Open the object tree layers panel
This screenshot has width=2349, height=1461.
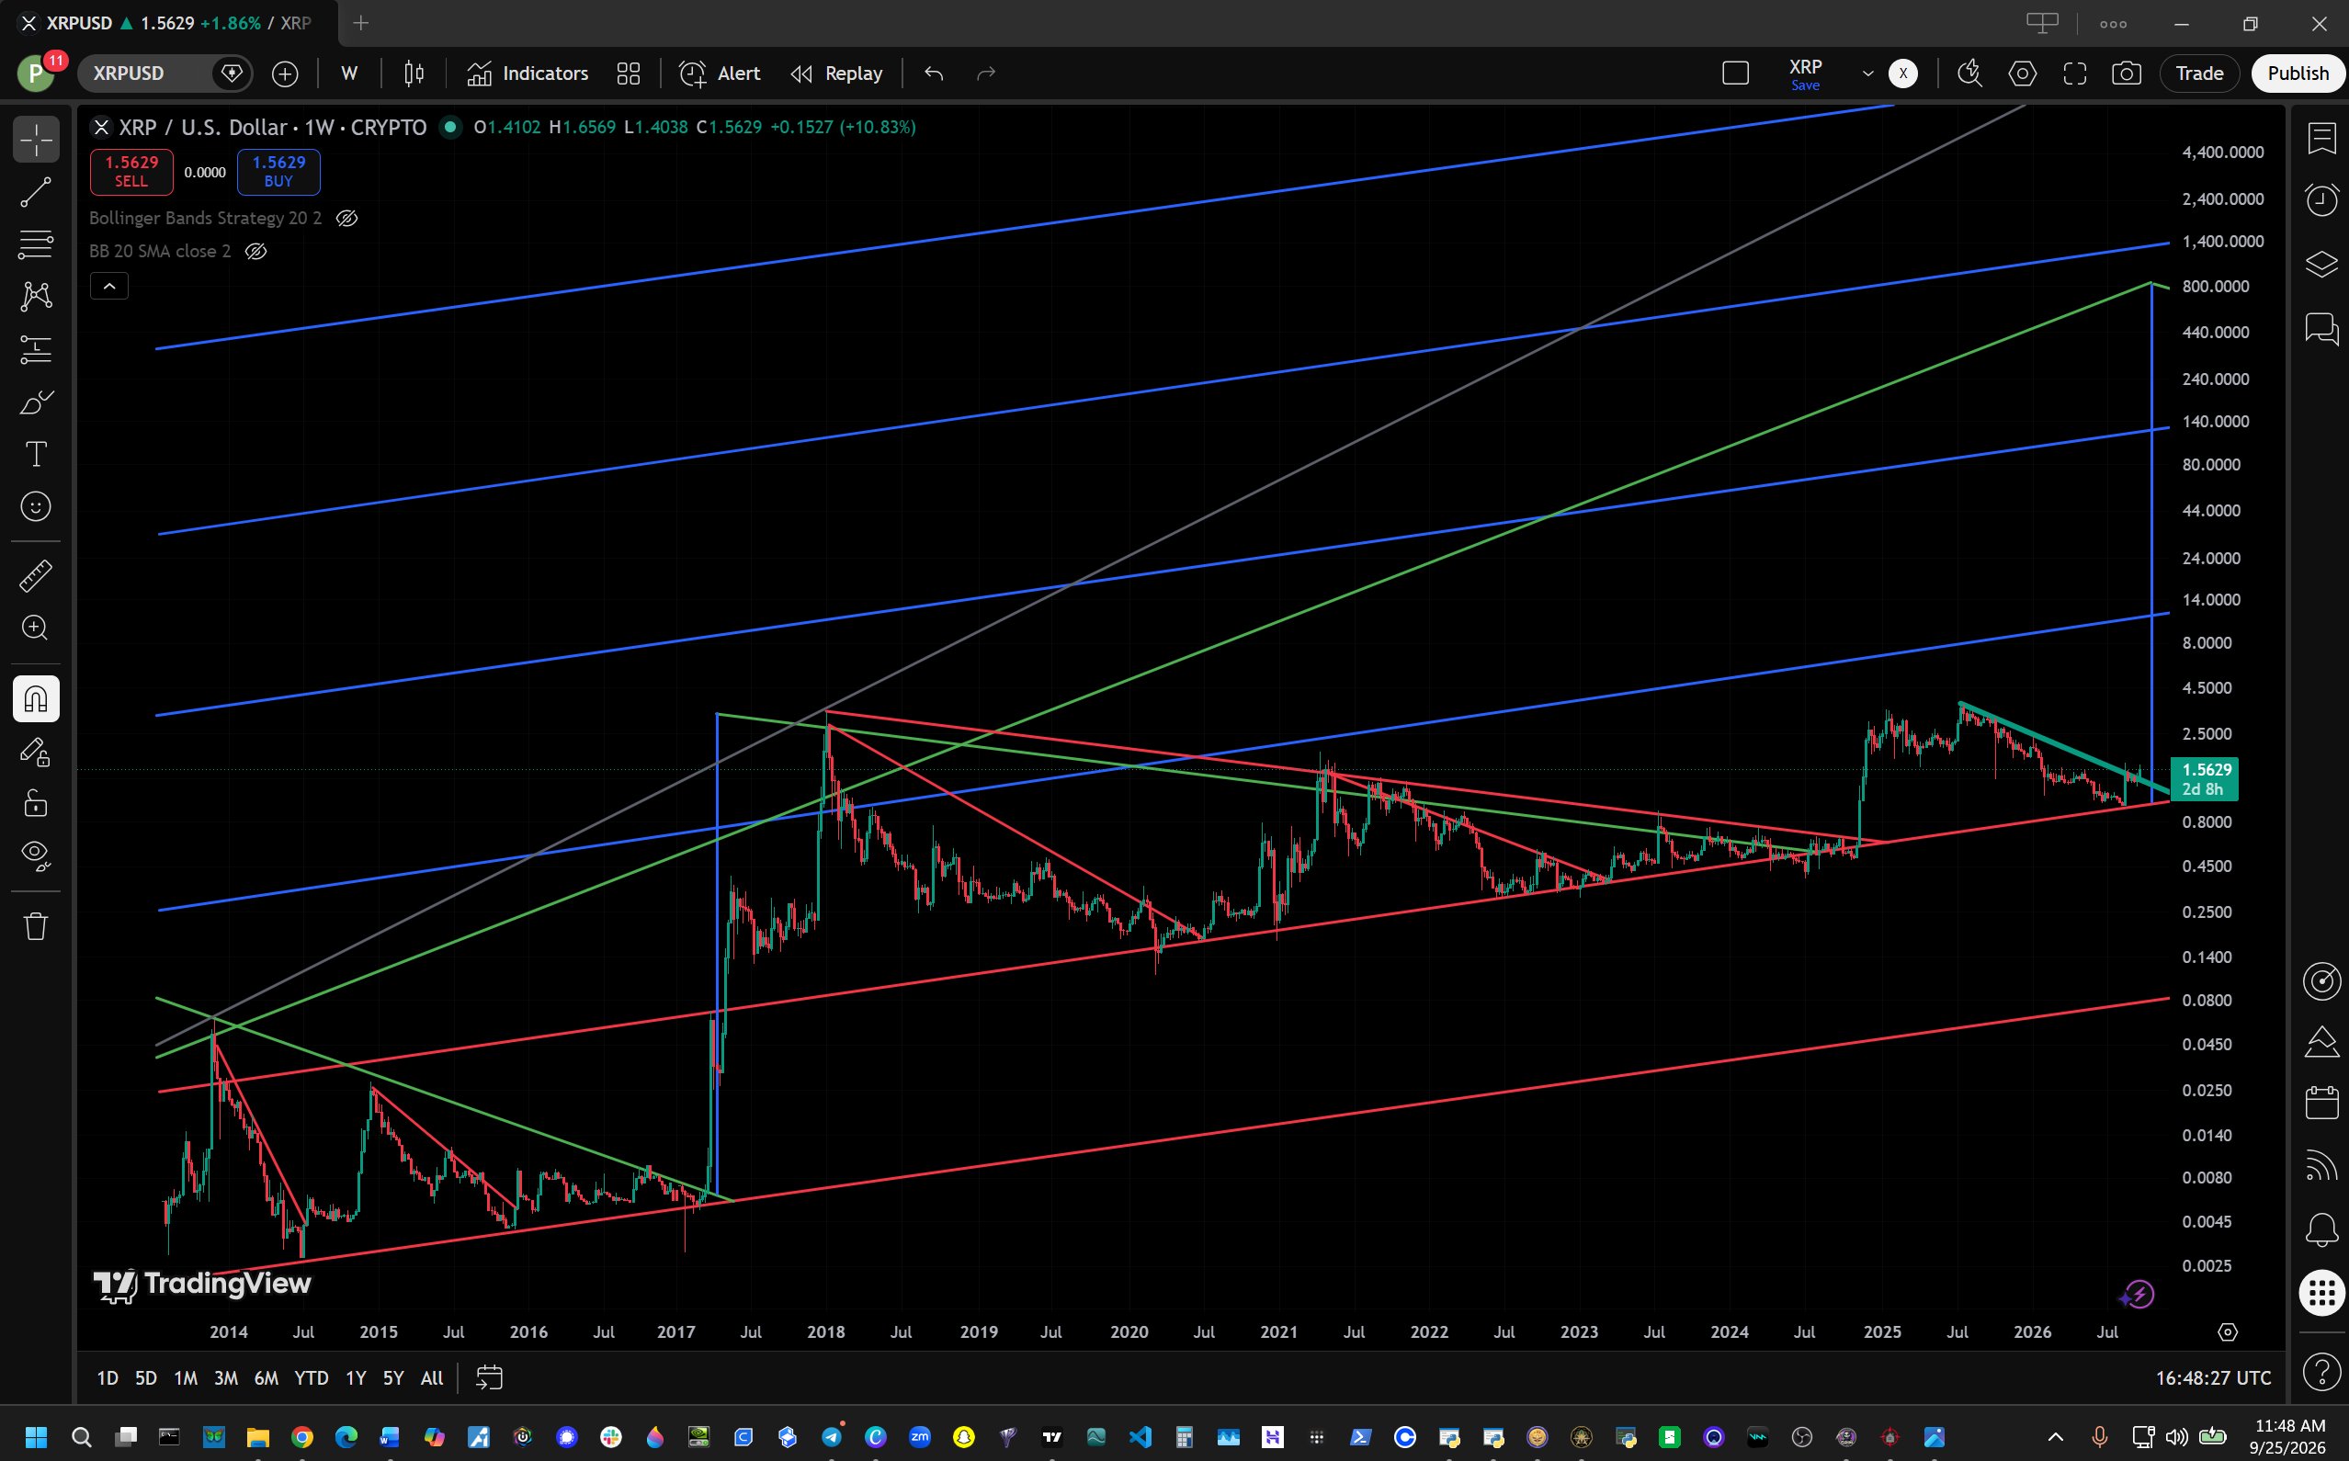[x=2321, y=264]
